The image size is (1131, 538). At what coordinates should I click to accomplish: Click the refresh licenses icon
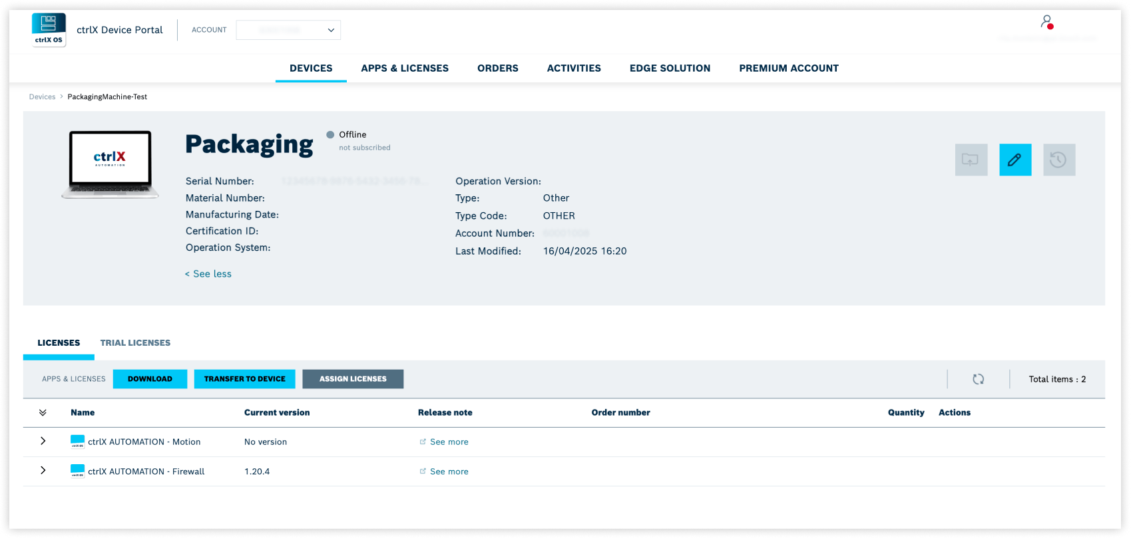(979, 379)
